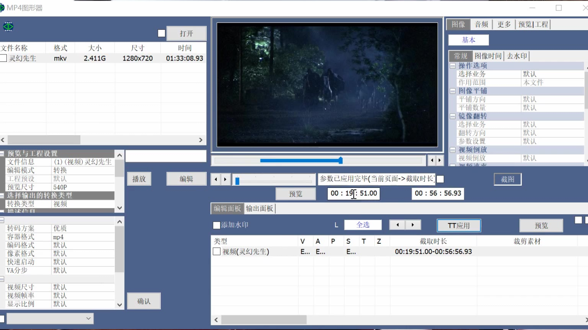Click right scroll arrow of the file list
Image resolution: width=588 pixels, height=330 pixels.
pyautogui.click(x=201, y=140)
